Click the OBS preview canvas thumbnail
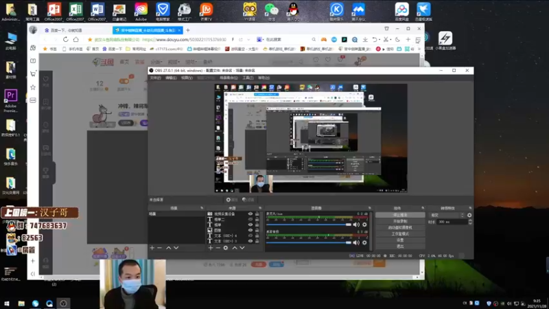549x309 pixels. [311, 138]
